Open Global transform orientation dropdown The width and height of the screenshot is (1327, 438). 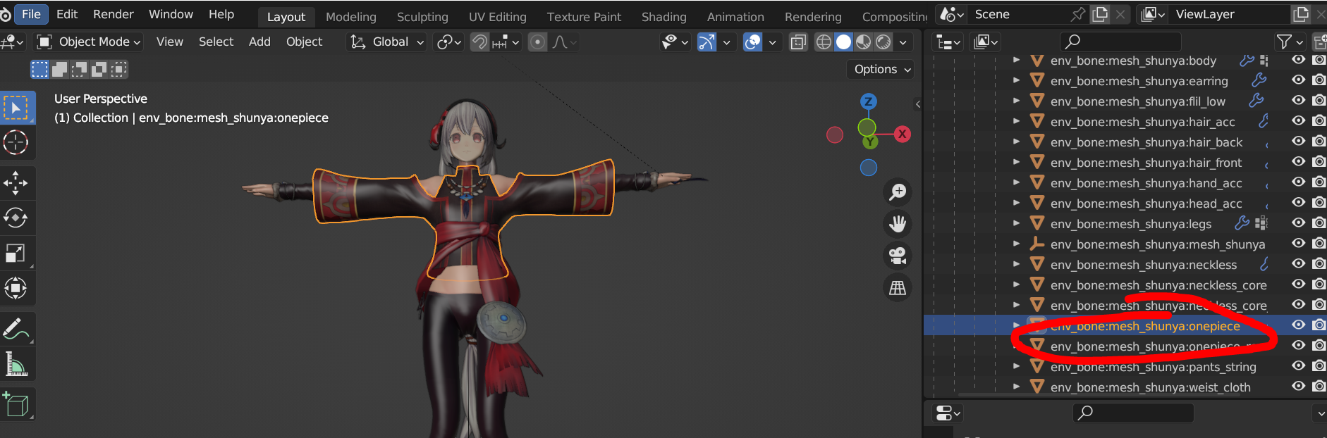387,42
